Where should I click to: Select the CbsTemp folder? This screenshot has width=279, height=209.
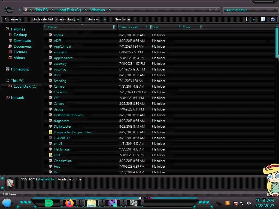click(x=60, y=92)
